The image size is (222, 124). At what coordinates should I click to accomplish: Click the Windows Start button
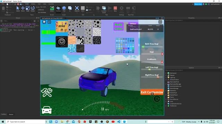pyautogui.click(x=3, y=122)
